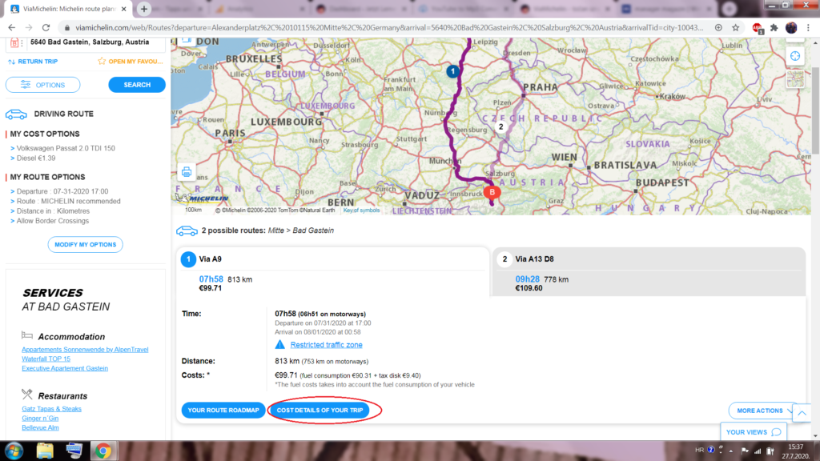
Task: Open the Chrome extensions puzzle icon
Action: (x=774, y=27)
